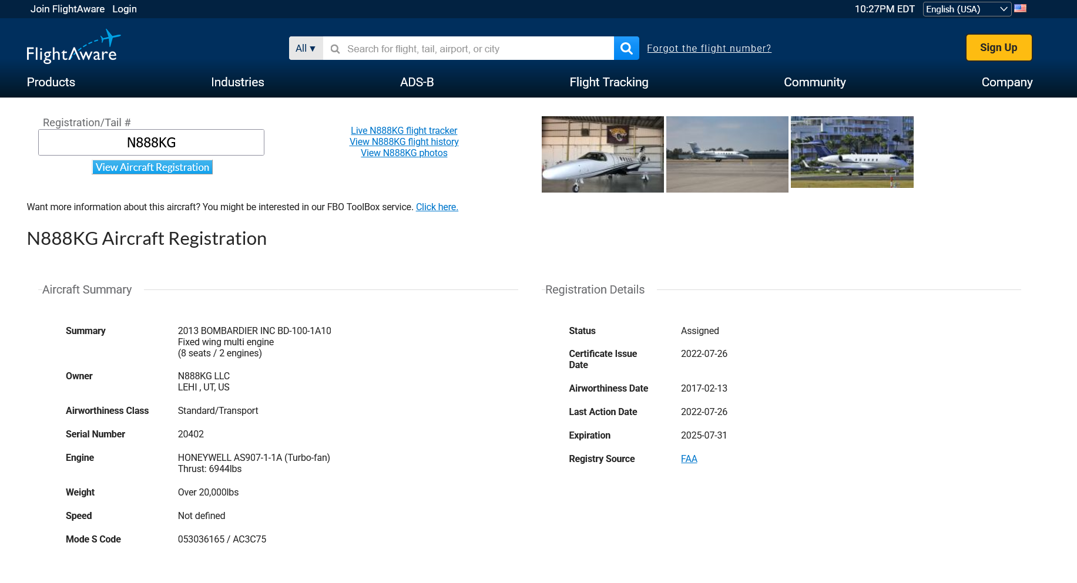This screenshot has width=1077, height=583.
Task: Click the Aircraft Summary section title
Action: [87, 289]
